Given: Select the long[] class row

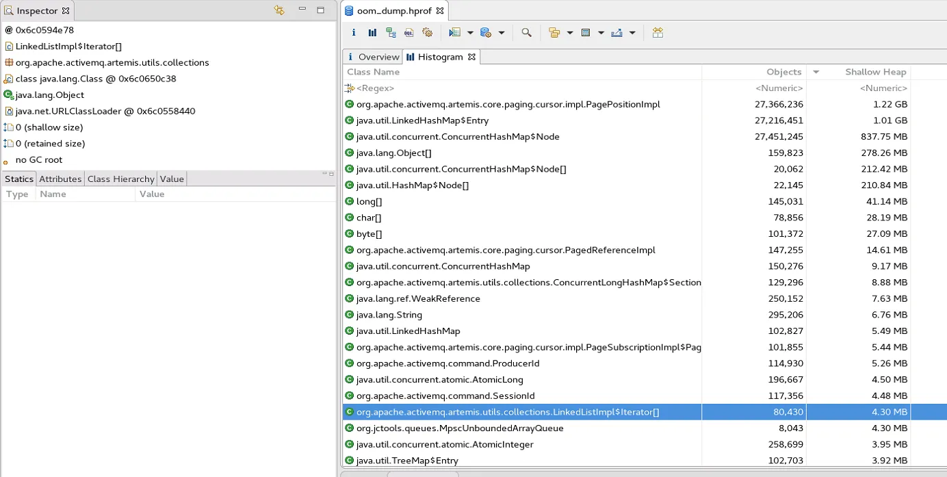Looking at the screenshot, I should coord(645,201).
